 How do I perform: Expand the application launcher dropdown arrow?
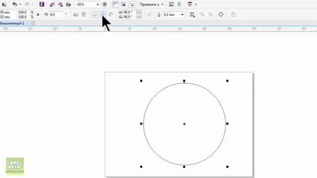tap(196, 4)
